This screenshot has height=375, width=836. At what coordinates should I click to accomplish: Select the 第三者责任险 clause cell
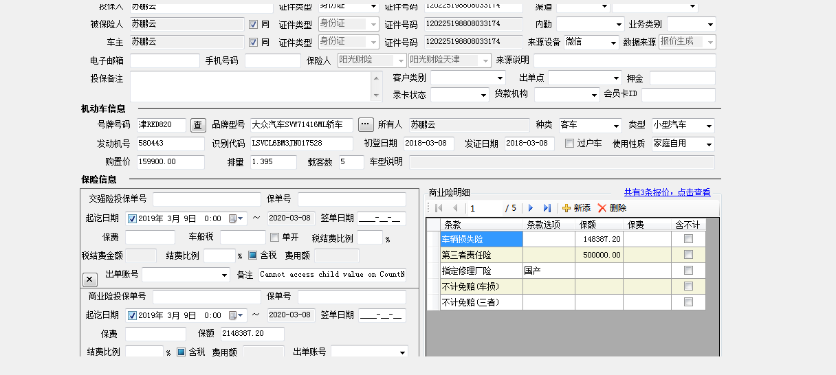pos(481,255)
